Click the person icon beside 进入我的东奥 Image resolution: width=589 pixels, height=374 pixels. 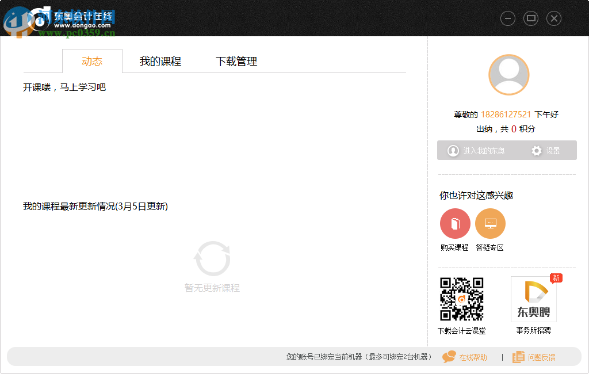pos(453,150)
